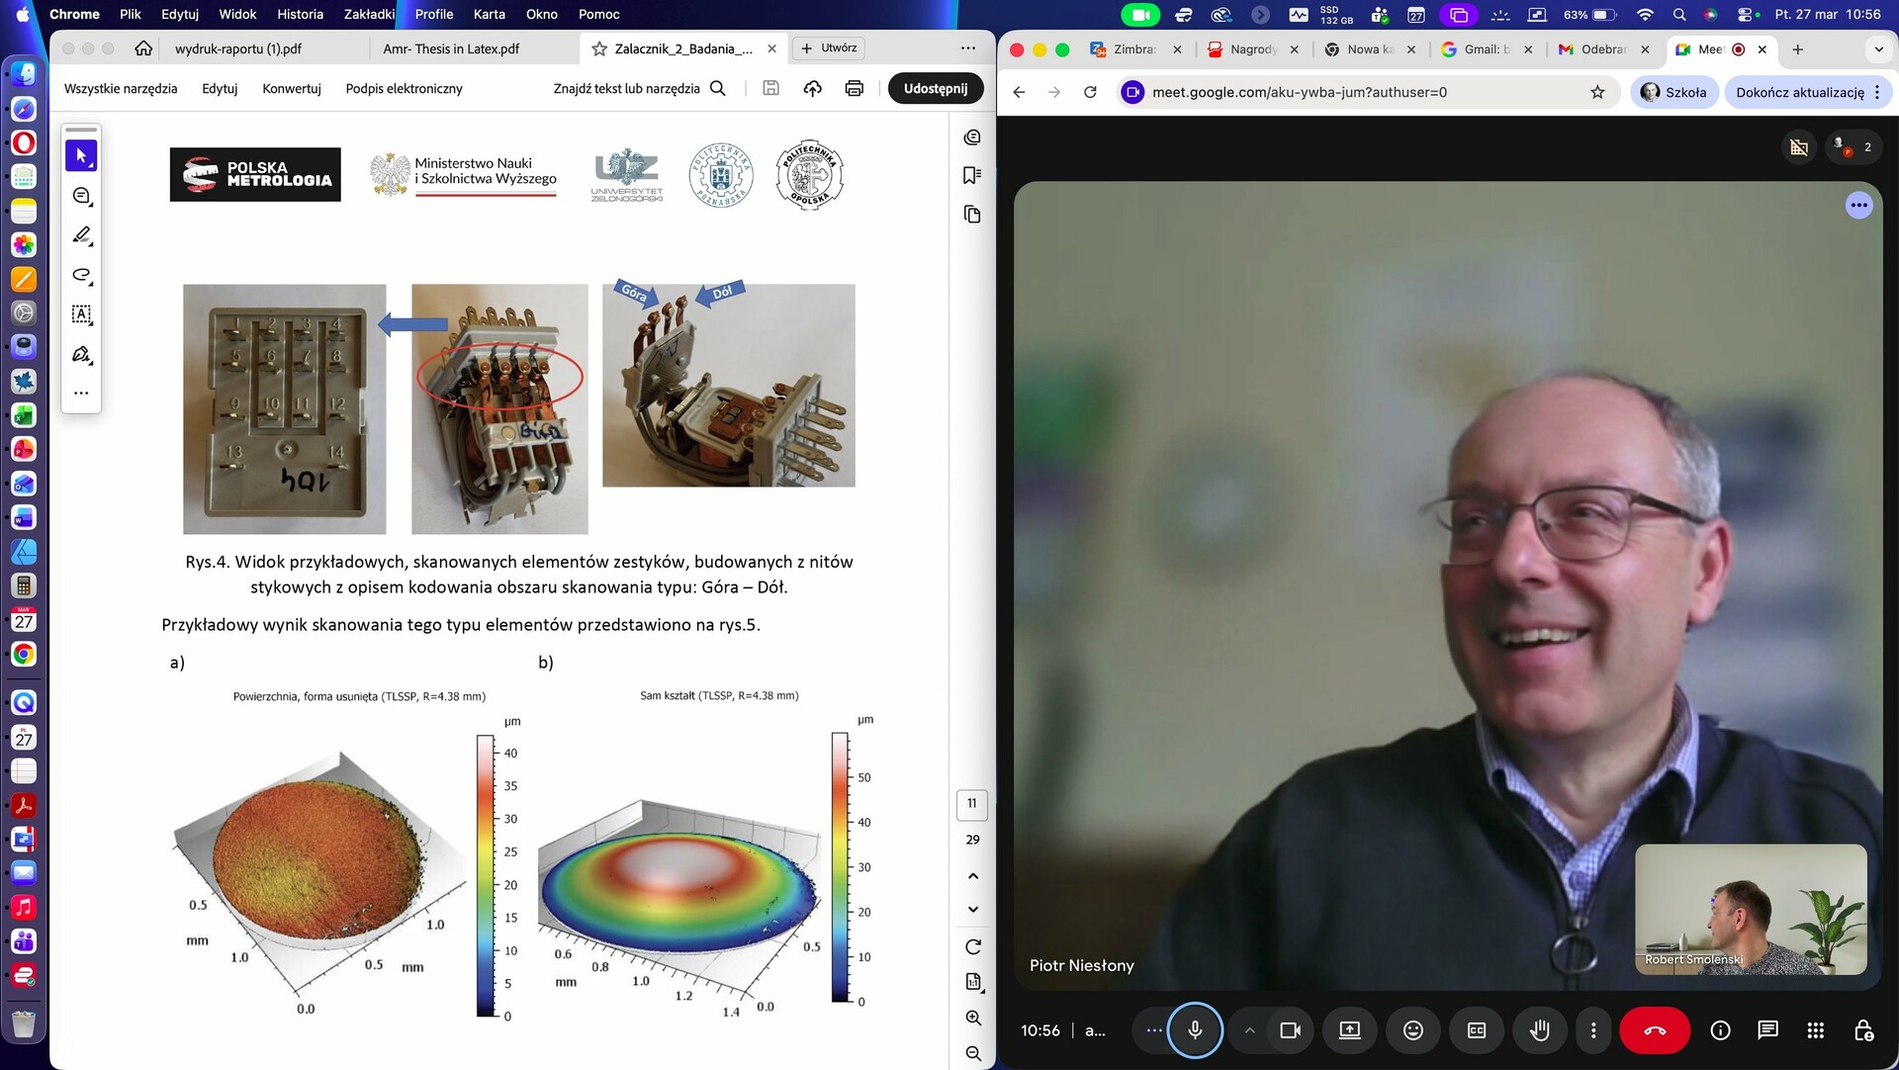The height and width of the screenshot is (1070, 1899).
Task: Mute the microphone in Meet
Action: point(1195,1030)
